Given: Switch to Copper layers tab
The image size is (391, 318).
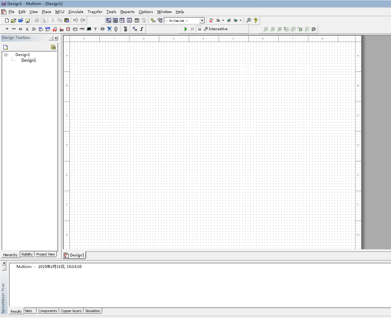Looking at the screenshot, I should click(x=71, y=311).
